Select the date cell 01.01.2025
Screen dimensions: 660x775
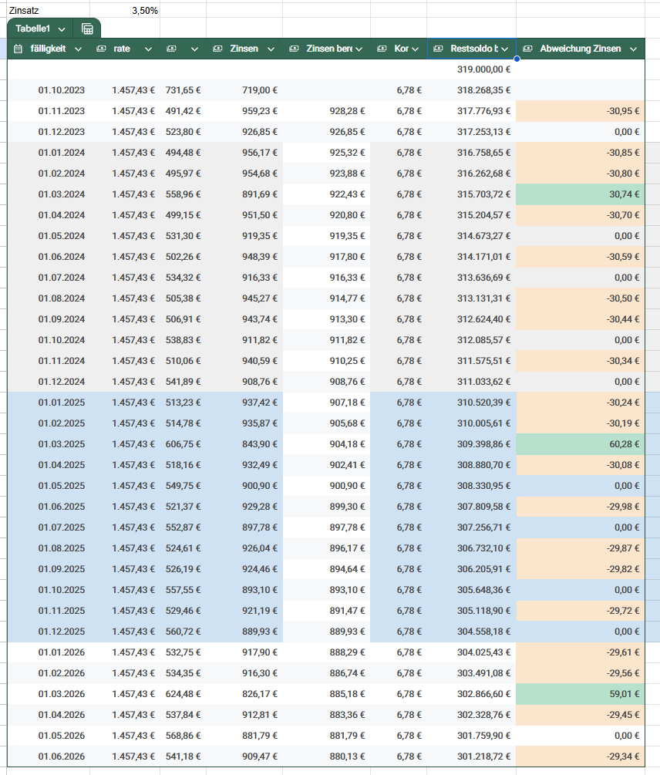tap(49, 403)
